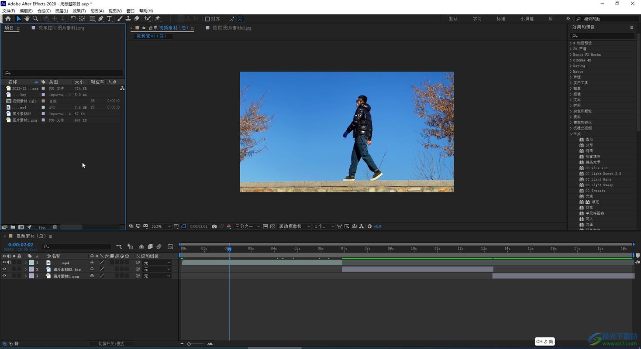
Task: Select the Eraser tool
Action: [137, 19]
